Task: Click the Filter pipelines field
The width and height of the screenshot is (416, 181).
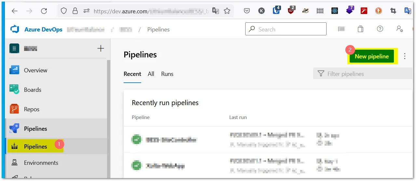Action: tap(363, 74)
